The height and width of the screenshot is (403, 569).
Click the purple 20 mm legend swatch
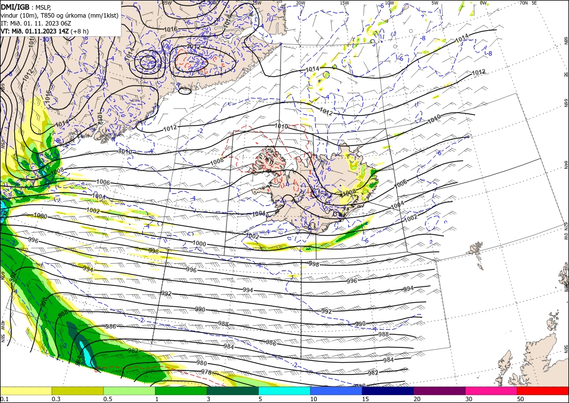point(439,391)
